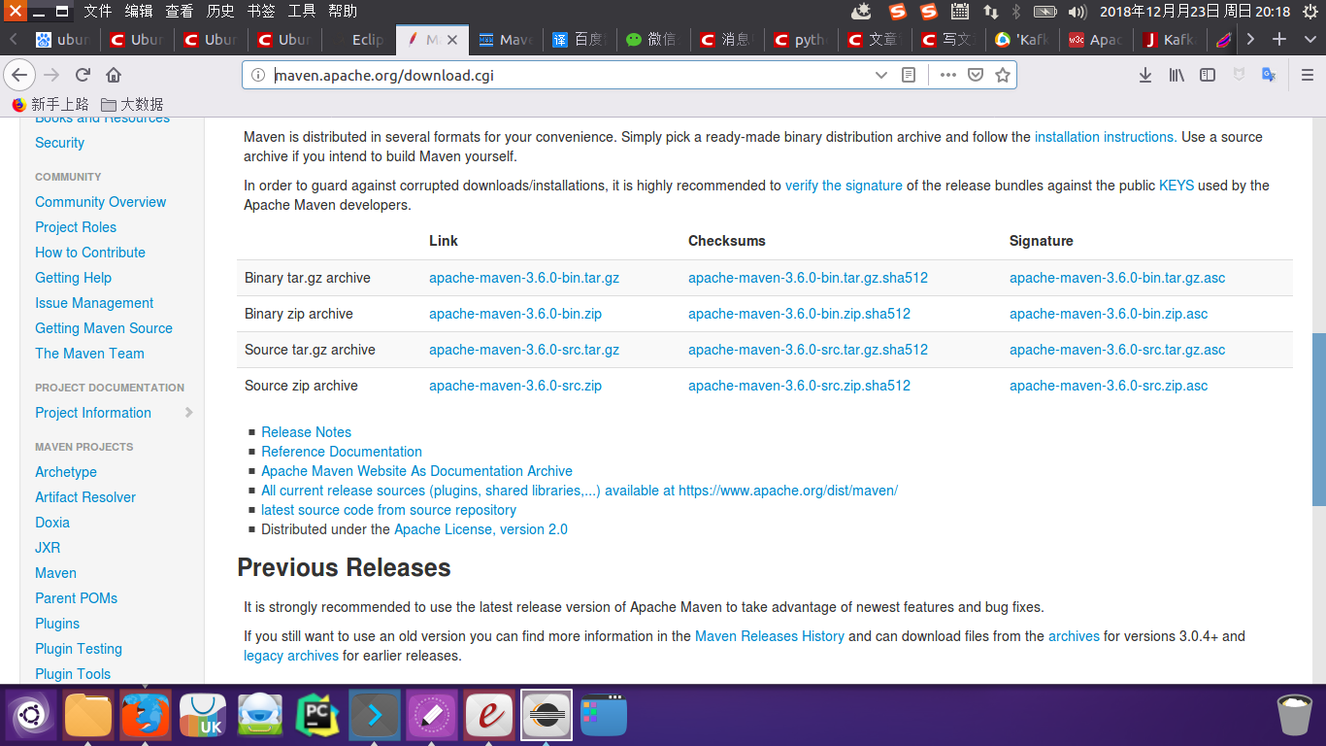Open the verify the signature link

tap(844, 186)
